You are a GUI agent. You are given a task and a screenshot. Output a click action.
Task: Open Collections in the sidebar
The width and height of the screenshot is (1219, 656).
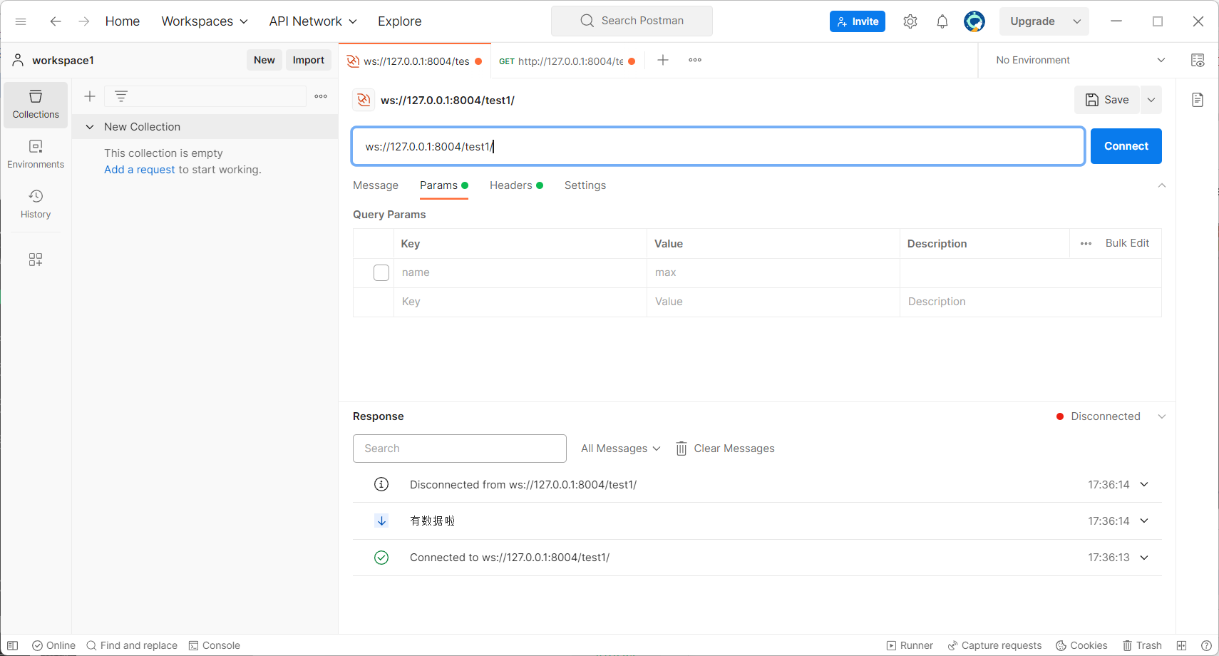(36, 105)
